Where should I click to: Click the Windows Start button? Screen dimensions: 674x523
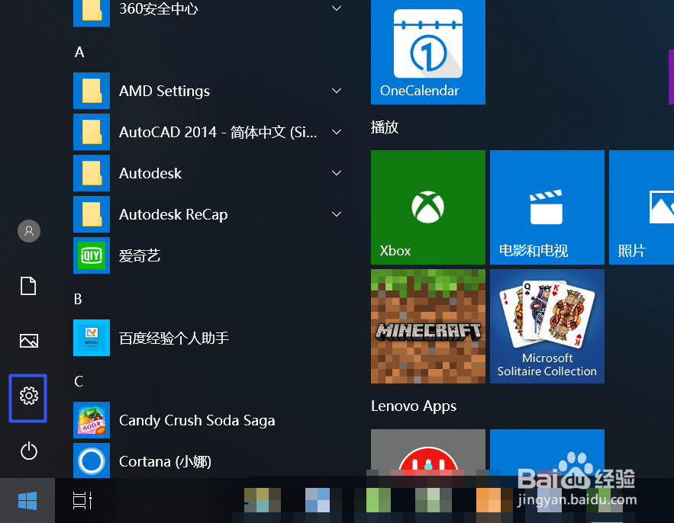tap(27, 501)
